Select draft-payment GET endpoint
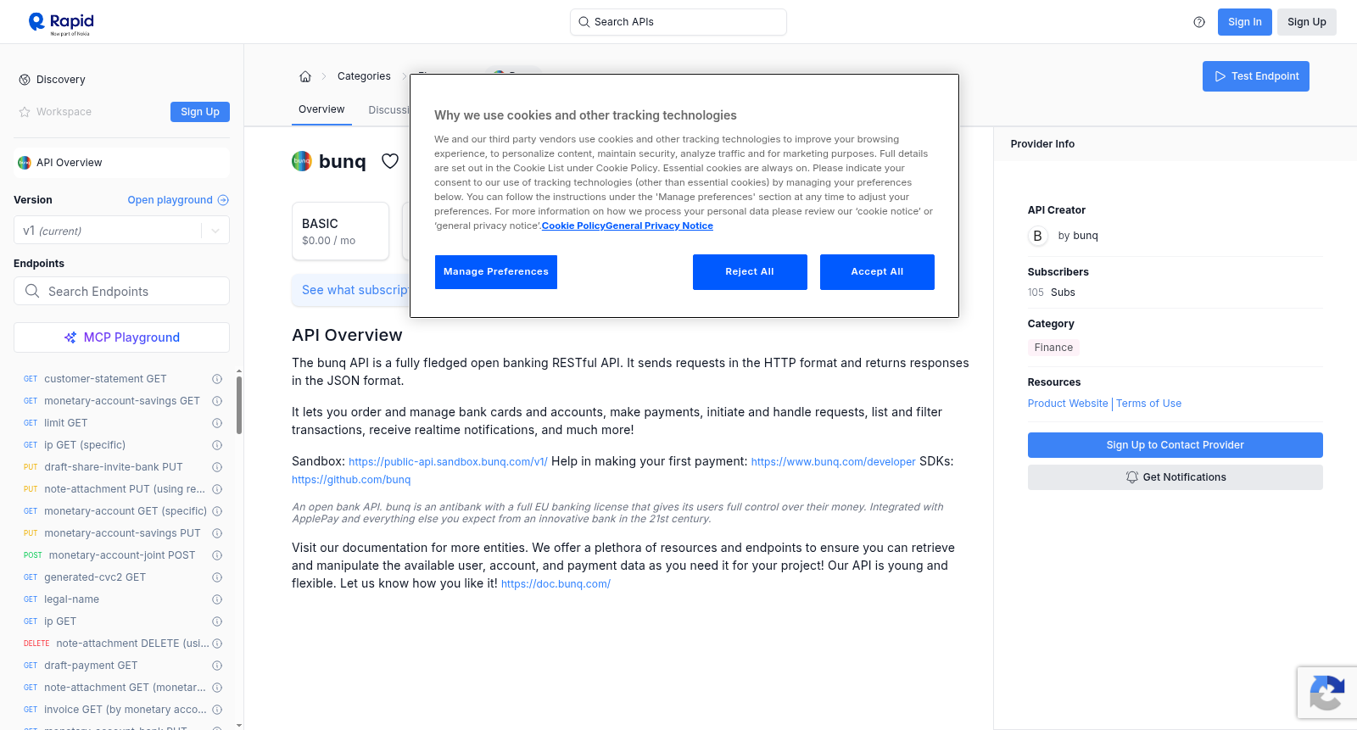 pos(91,666)
